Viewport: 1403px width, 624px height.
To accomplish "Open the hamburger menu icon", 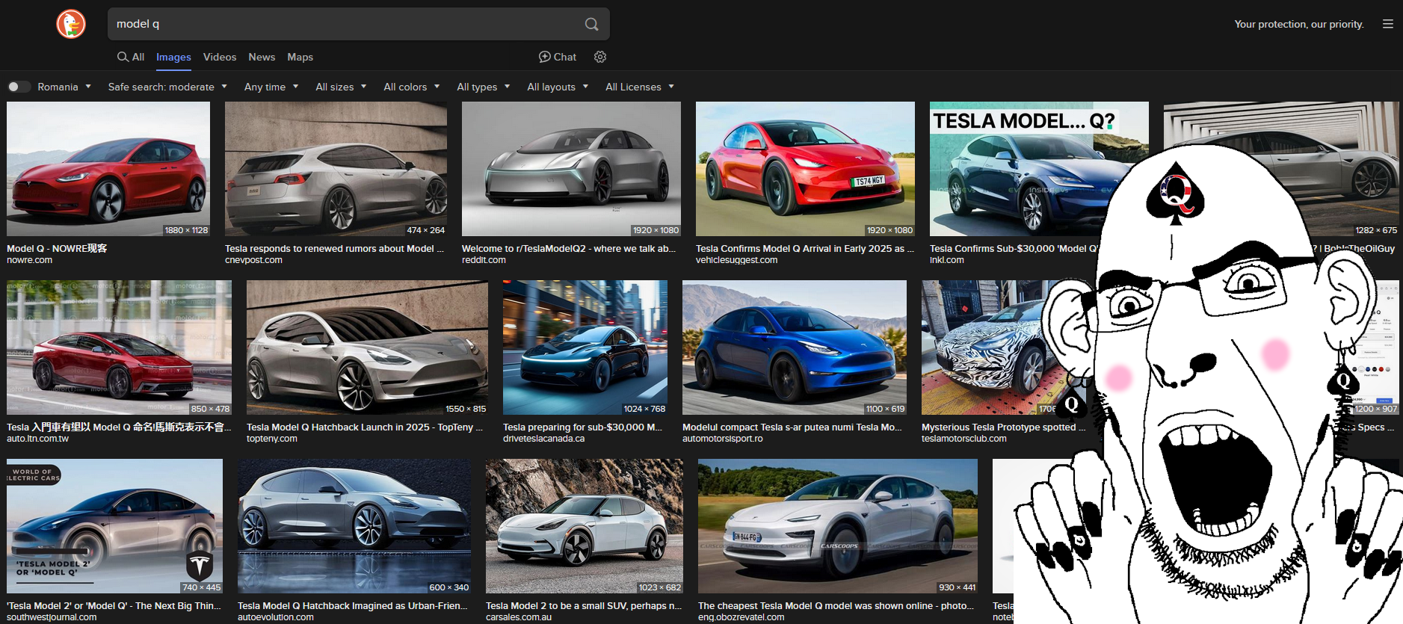I will coord(1387,24).
